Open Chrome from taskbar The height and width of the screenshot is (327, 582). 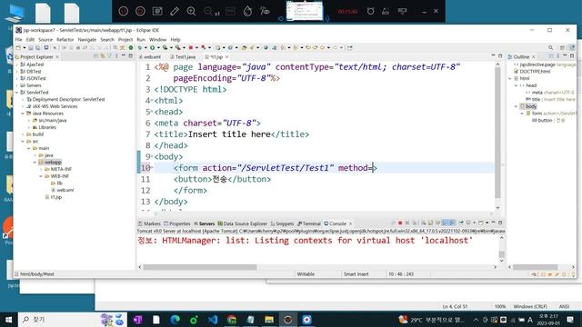[x=232, y=319]
